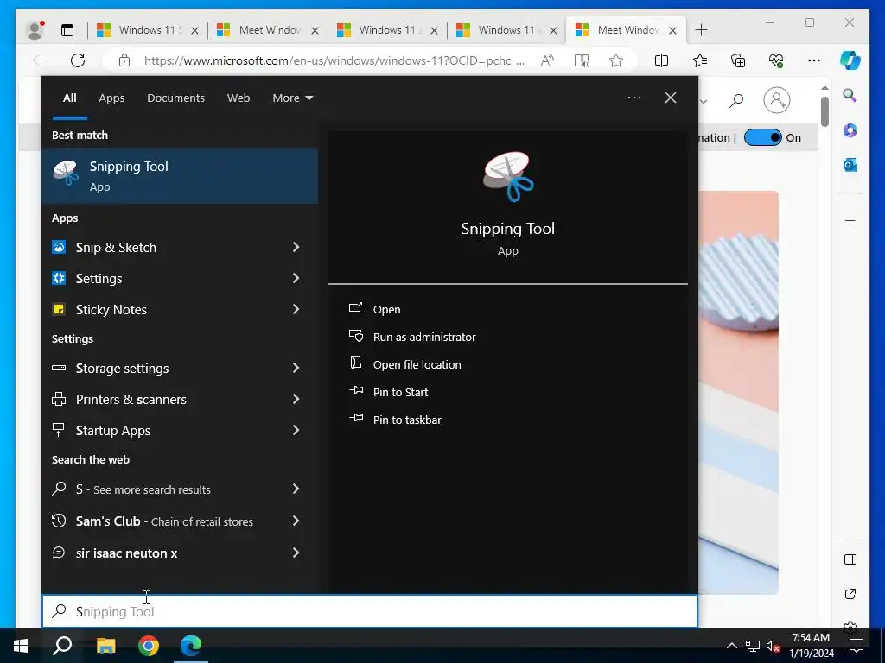Viewport: 885px width, 663px height.
Task: Open Google Chrome from the taskbar
Action: (149, 646)
